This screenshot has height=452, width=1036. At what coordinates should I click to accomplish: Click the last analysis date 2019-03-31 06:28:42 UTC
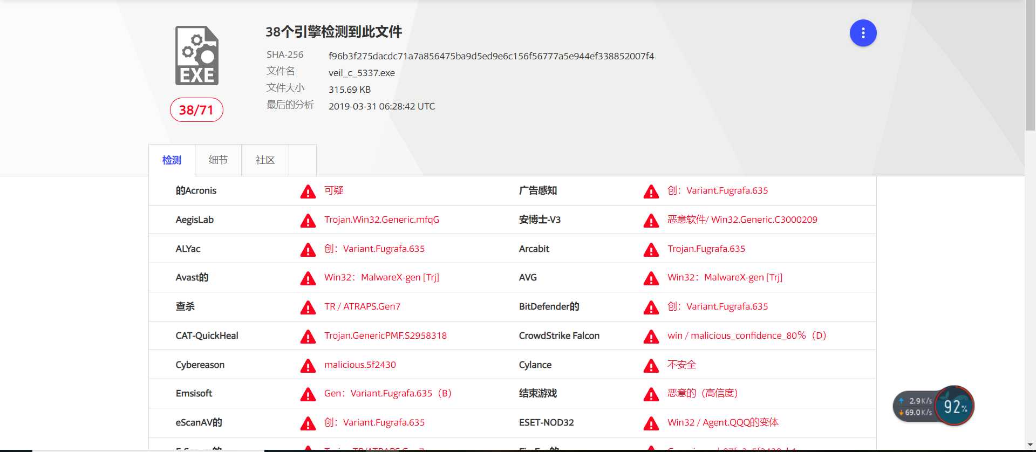coord(381,106)
